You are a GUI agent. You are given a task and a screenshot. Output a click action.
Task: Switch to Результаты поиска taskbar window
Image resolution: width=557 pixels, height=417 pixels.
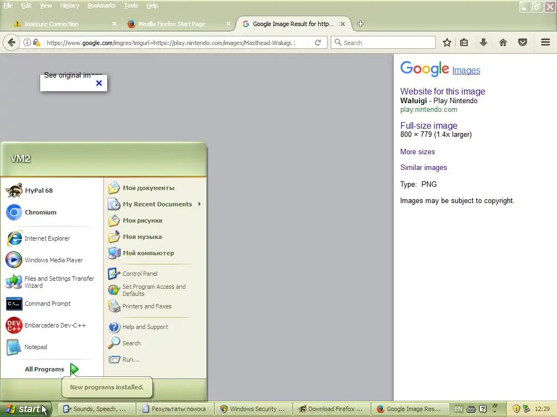[x=175, y=409]
